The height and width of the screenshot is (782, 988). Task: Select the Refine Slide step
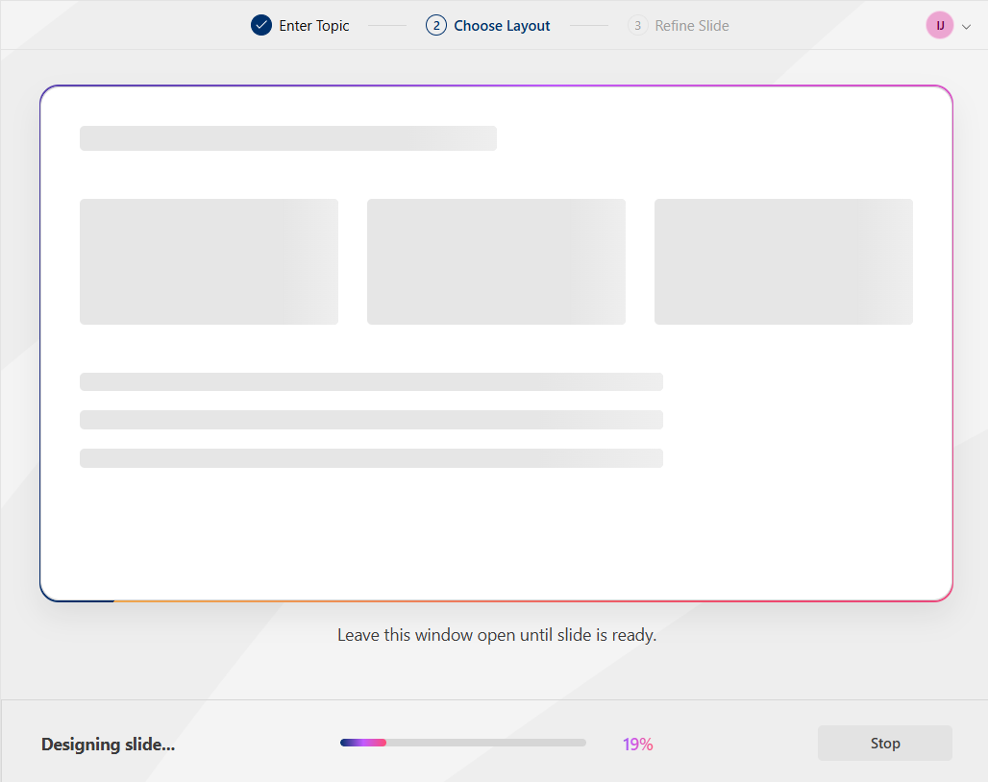tap(679, 25)
